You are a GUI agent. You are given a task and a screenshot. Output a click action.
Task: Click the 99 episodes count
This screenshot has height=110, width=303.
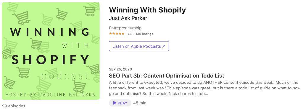point(14,106)
